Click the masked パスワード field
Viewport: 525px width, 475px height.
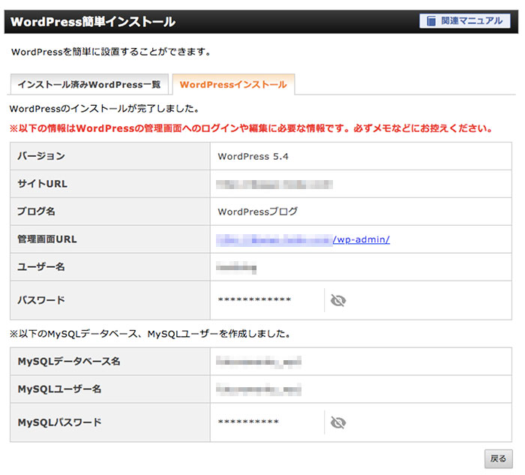254,301
